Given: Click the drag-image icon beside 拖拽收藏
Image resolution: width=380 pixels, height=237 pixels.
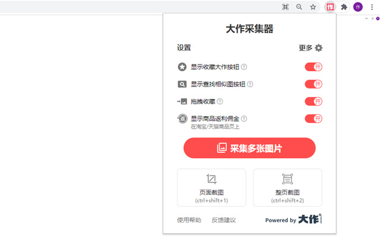Looking at the screenshot, I should pos(182,101).
